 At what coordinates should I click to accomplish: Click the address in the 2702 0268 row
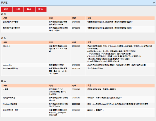click(x=58, y=99)
